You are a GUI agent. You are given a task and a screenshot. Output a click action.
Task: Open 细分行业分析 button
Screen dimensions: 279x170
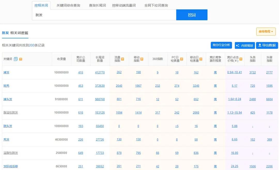click(x=221, y=45)
